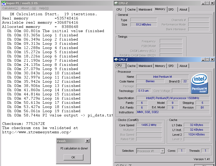
Task: Click the 'Loop 1 finished' line
Action: pos(43,35)
